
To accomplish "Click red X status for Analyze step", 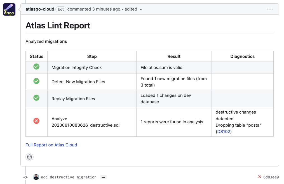I will click(36, 121).
